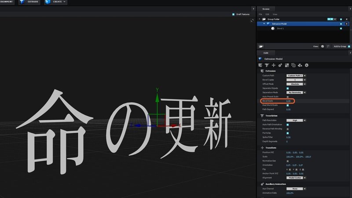Toggle the Fix Holes checkbox

288,133
